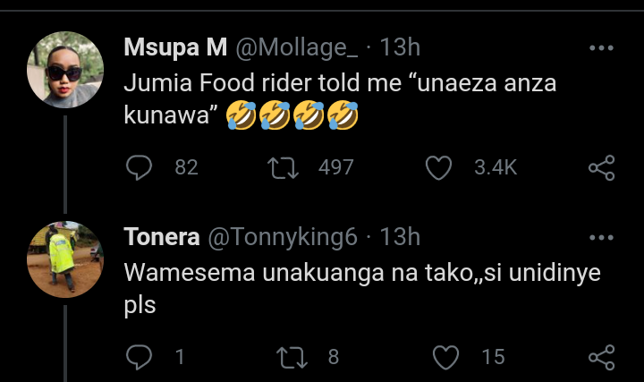Visit the @Tonnyking6 handle
Screen dimensions: 644x382
pyautogui.click(x=283, y=237)
